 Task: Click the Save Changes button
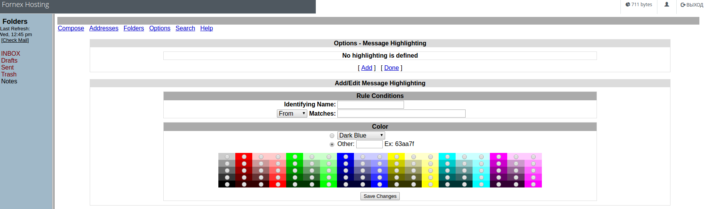point(380,196)
